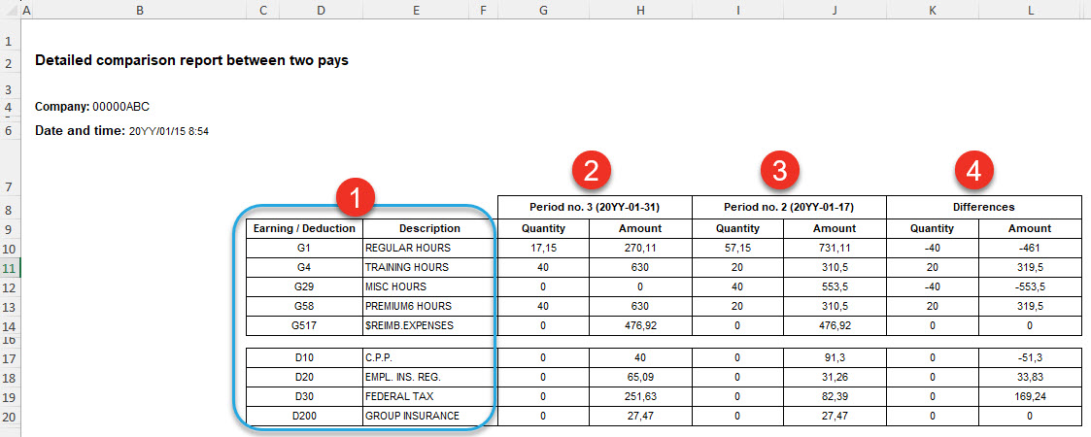Click the red callout marker number 3

point(779,170)
